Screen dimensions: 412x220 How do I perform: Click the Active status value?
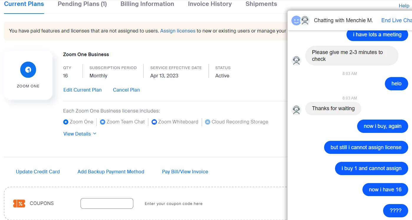(222, 76)
